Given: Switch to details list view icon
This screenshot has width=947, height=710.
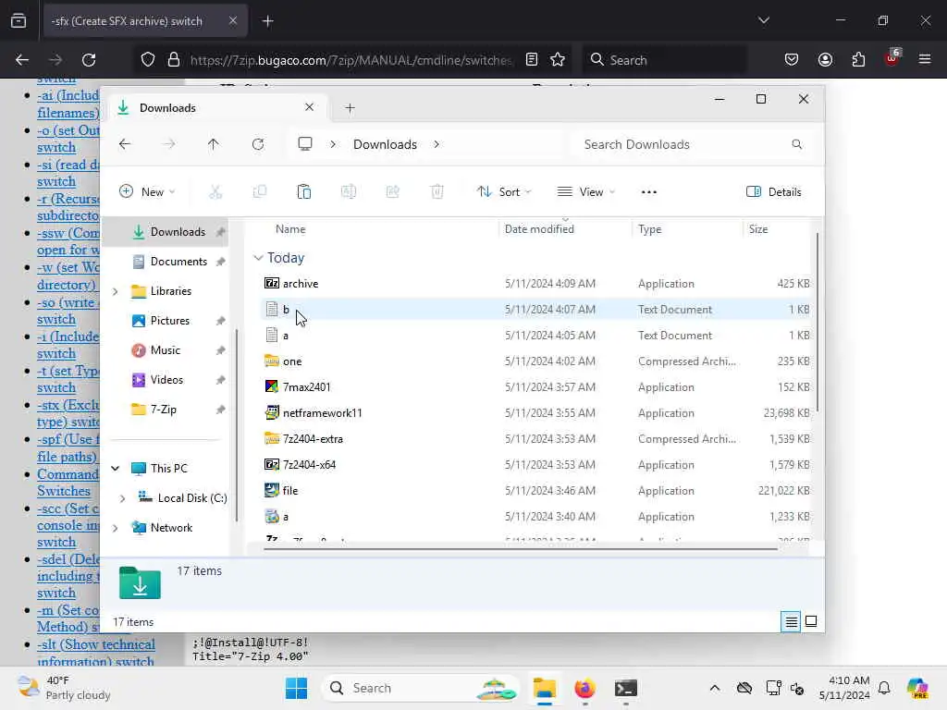Looking at the screenshot, I should (x=792, y=621).
